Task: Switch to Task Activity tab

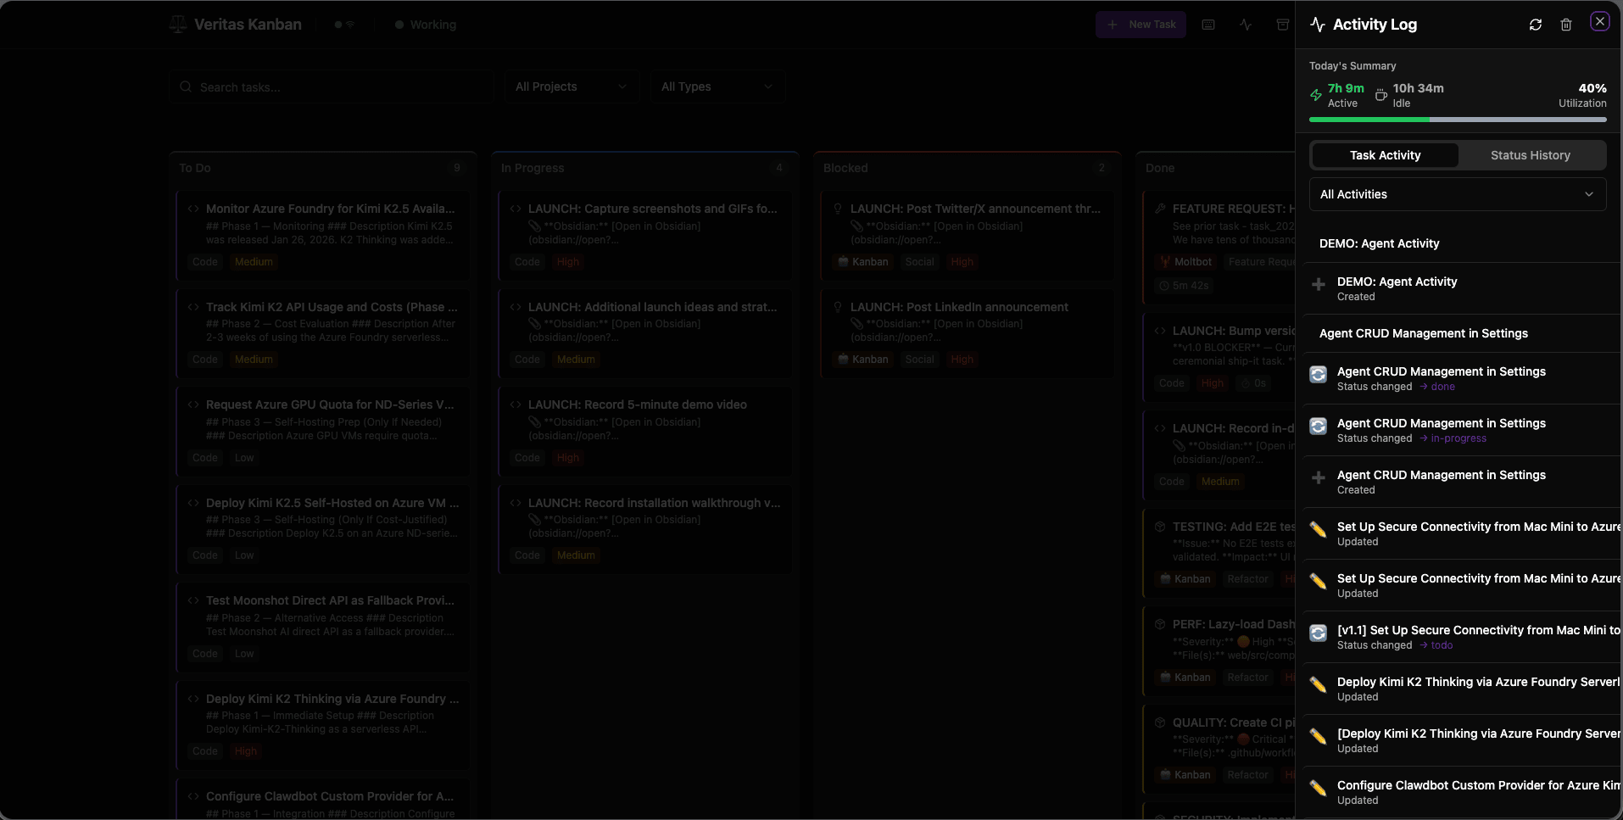Action: [x=1385, y=155]
